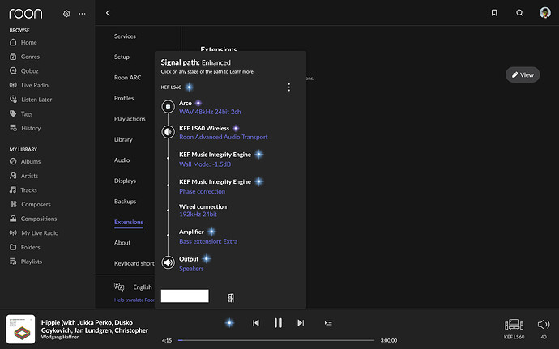Open Playlists in sidebar
Screen dimensions: 559x349
pos(26,262)
